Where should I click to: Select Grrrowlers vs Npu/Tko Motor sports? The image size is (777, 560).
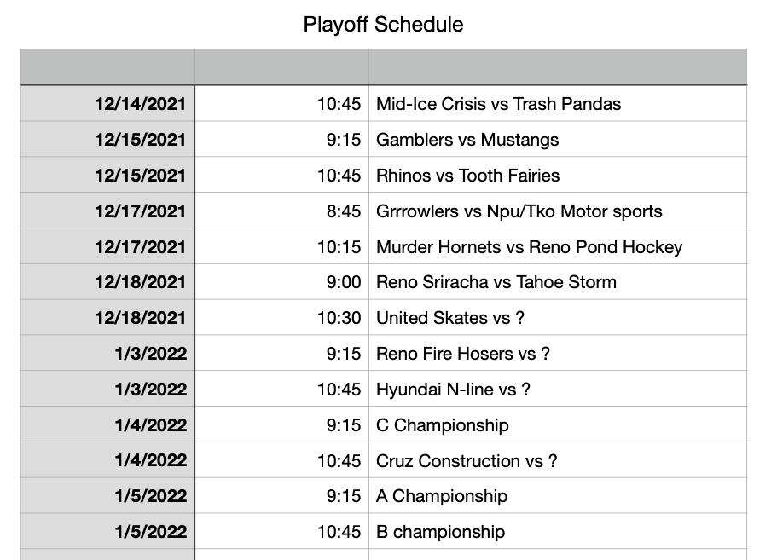[x=519, y=211]
